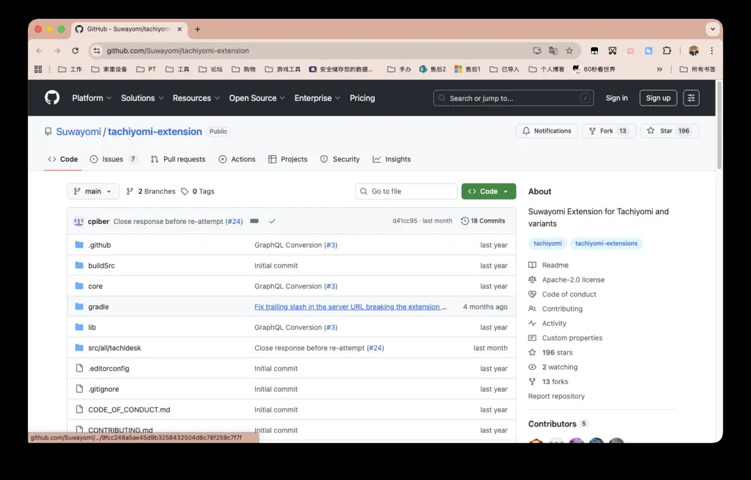This screenshot has width=751, height=480.
Task: Open the .github folder
Action: pyautogui.click(x=99, y=245)
